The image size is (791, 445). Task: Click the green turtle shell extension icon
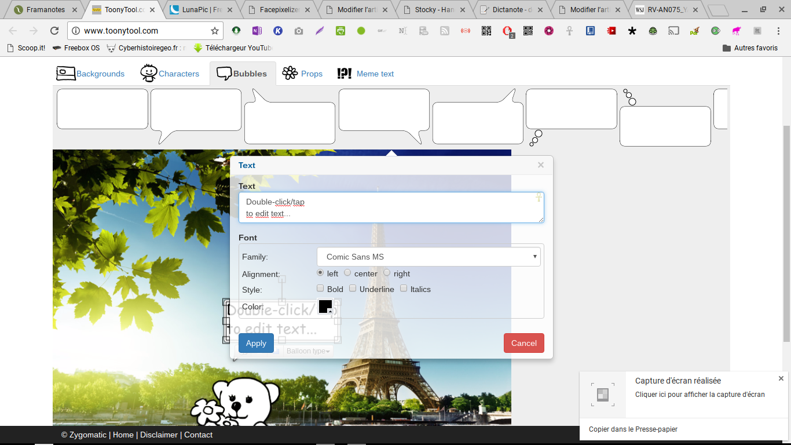[x=653, y=31]
